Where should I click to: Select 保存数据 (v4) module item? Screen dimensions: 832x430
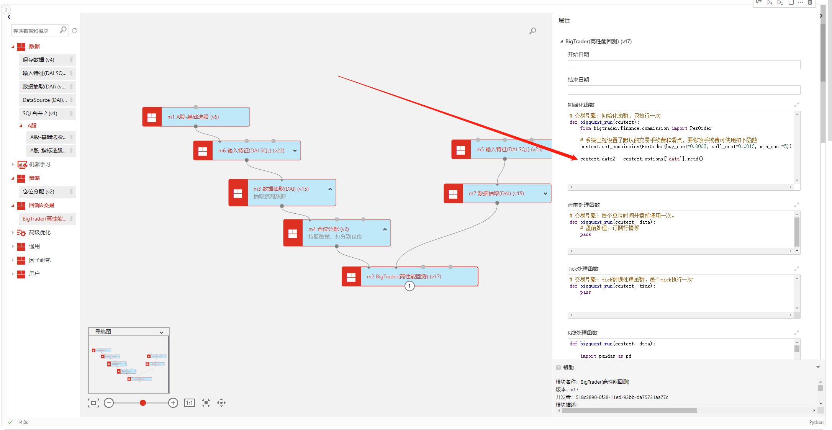(39, 60)
